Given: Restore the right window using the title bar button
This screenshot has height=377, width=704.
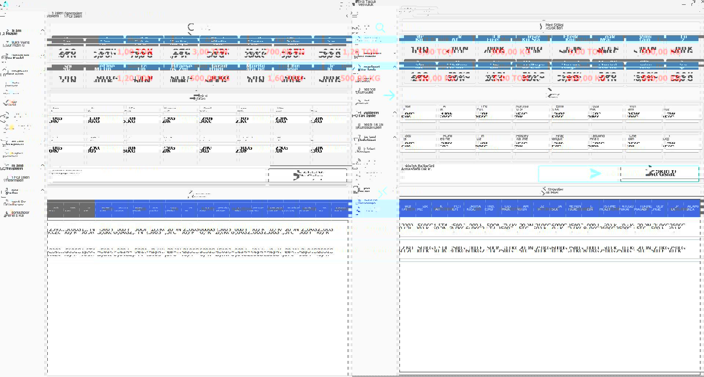Looking at the screenshot, I should click(x=692, y=4).
